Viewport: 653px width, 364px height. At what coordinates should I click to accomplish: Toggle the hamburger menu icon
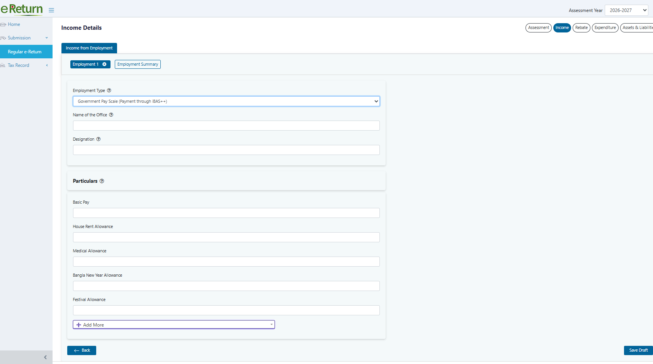[x=51, y=10]
